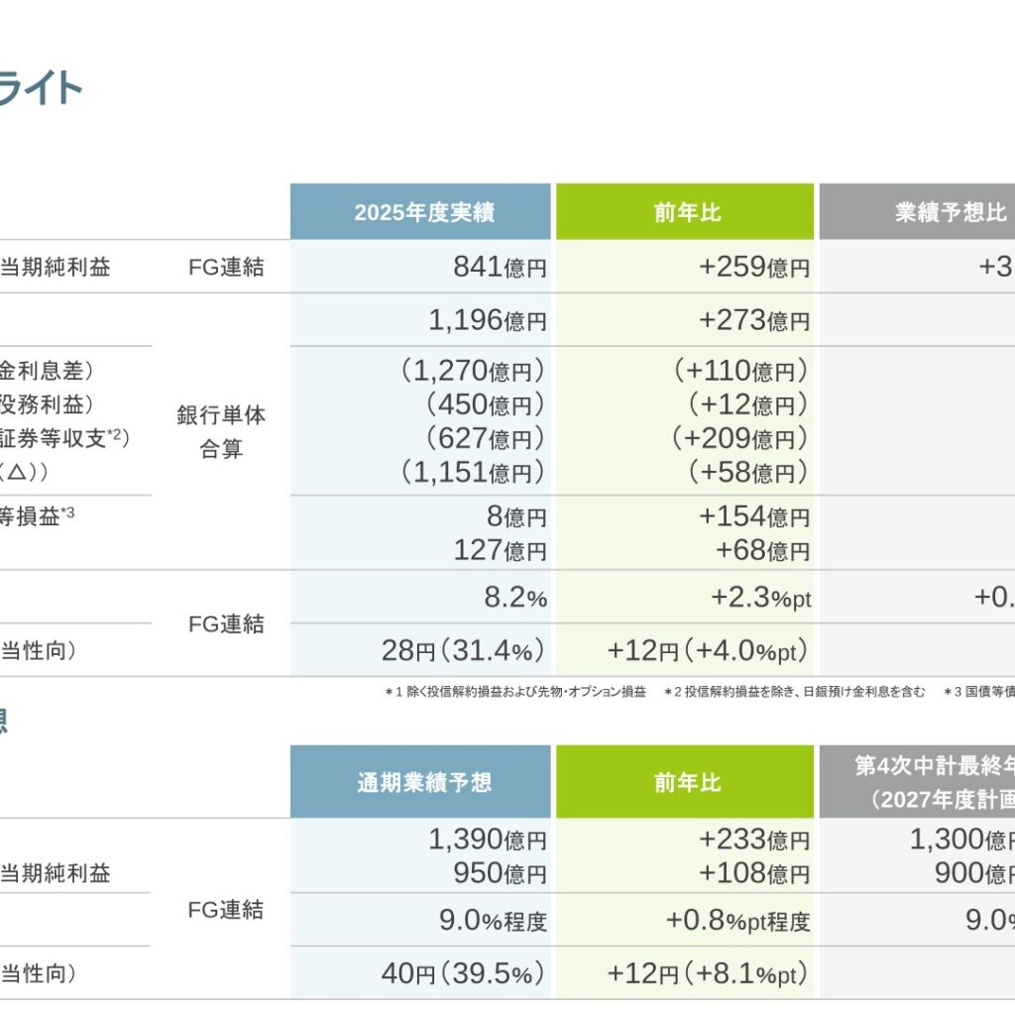Select the +233億円 value
The image size is (1015, 1015).
[754, 841]
